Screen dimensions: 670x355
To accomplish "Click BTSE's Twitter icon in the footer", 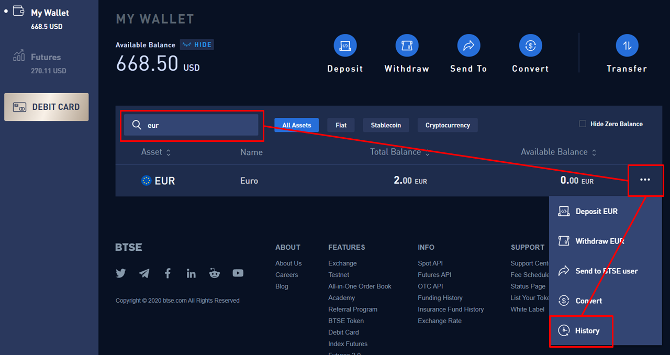I will pos(120,273).
